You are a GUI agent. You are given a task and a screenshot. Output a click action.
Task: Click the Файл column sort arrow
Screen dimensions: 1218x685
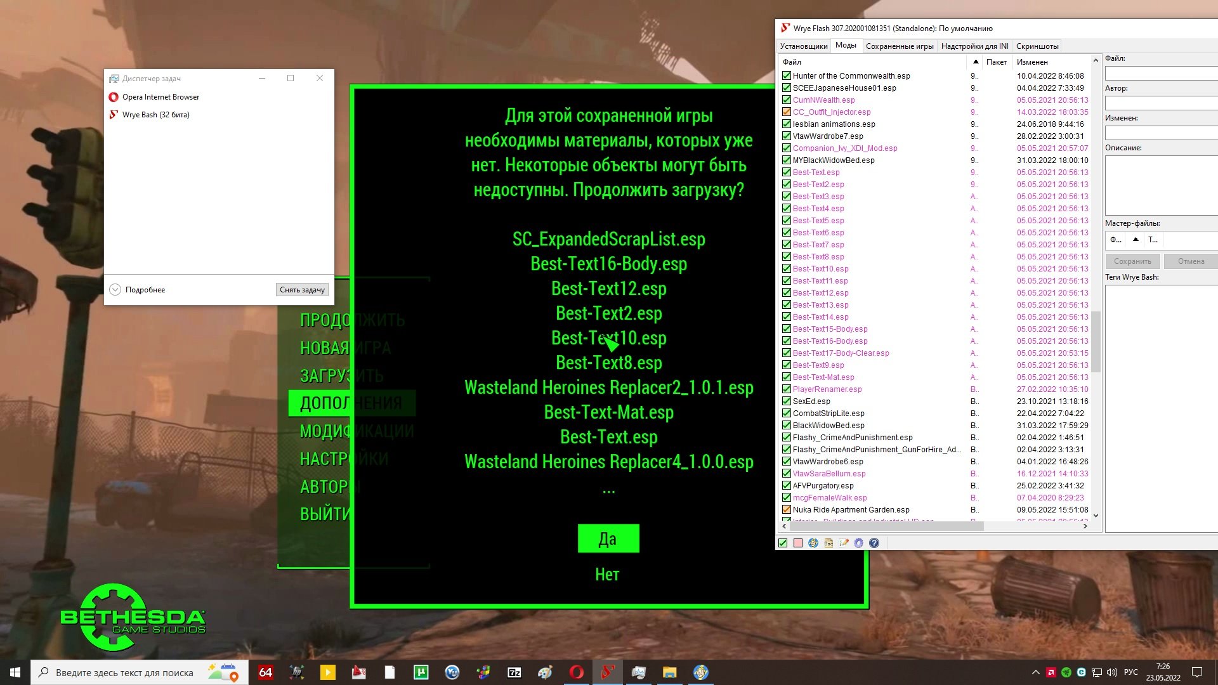(x=975, y=62)
